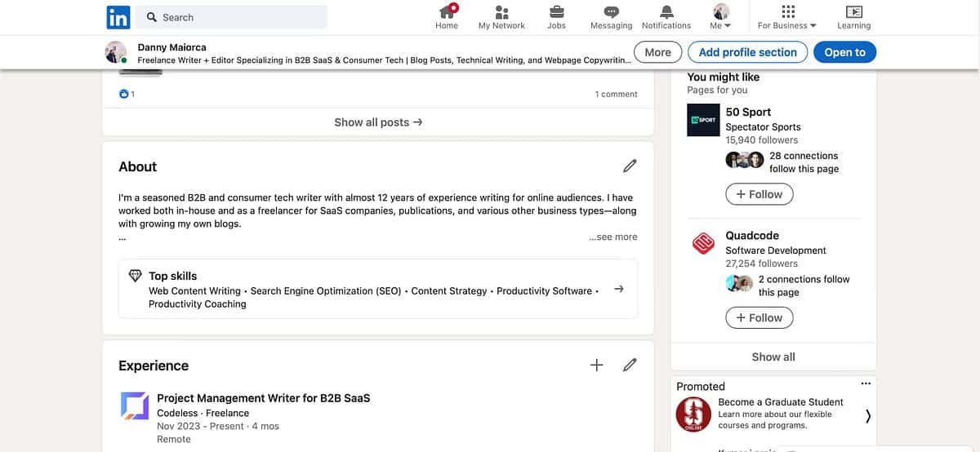
Task: Open the Codeless company logo
Action: 135,405
